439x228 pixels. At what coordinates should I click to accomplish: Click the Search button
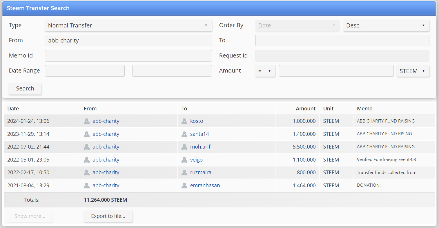point(25,88)
